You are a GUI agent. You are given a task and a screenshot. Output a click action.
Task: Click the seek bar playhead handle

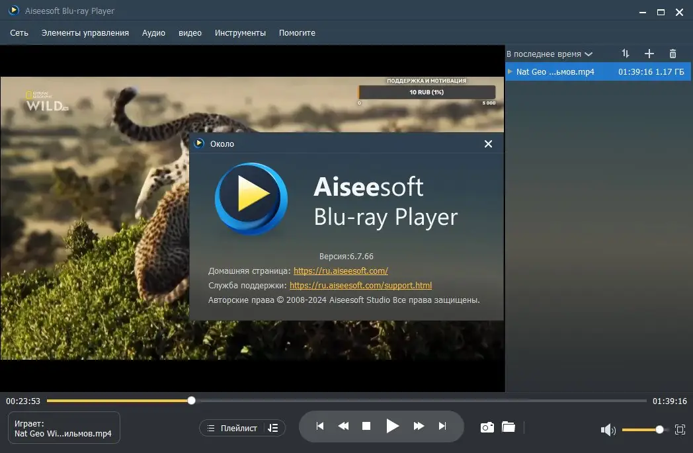191,400
